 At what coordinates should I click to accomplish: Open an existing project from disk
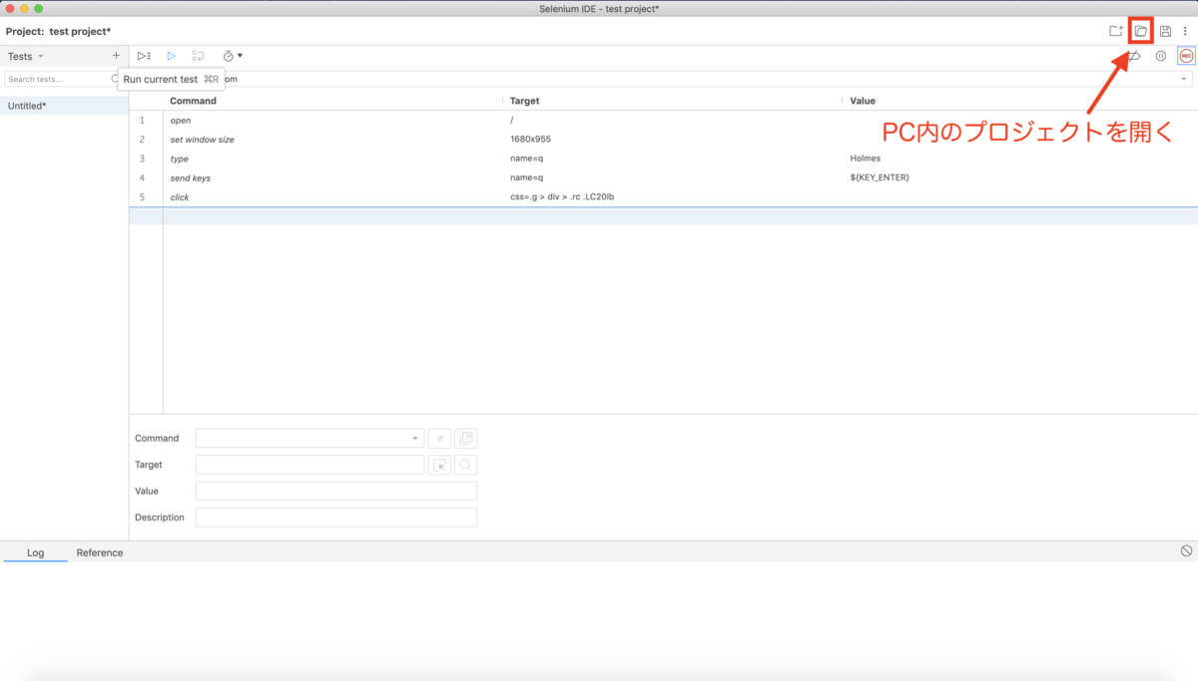click(1141, 31)
